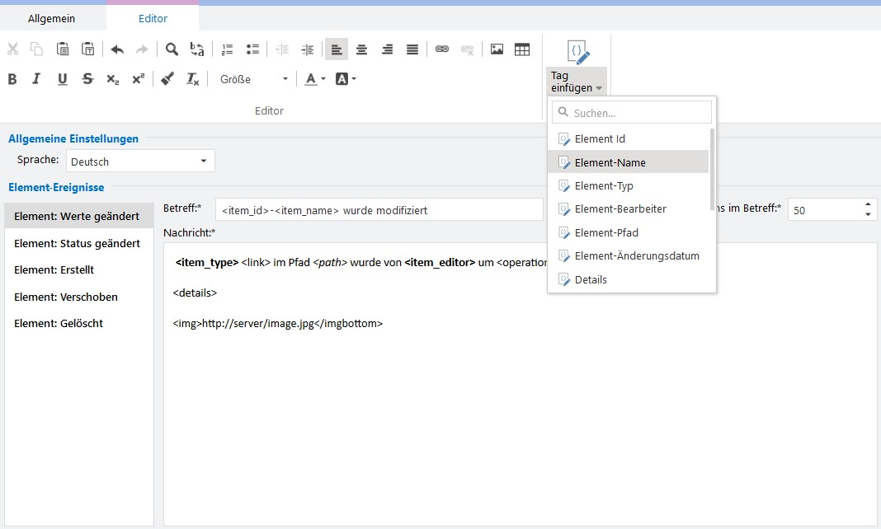881x529 pixels.
Task: Insert a numbered list
Action: (x=228, y=49)
